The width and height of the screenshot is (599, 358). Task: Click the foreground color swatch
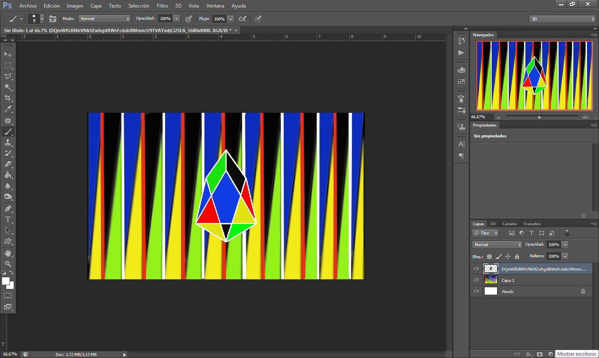[5, 281]
